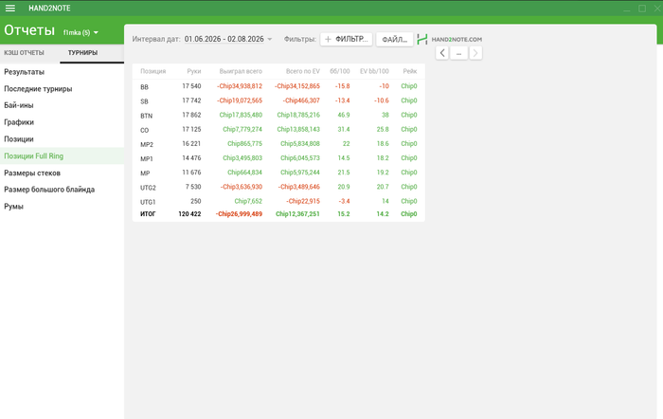Go to previous page arrow

[442, 53]
